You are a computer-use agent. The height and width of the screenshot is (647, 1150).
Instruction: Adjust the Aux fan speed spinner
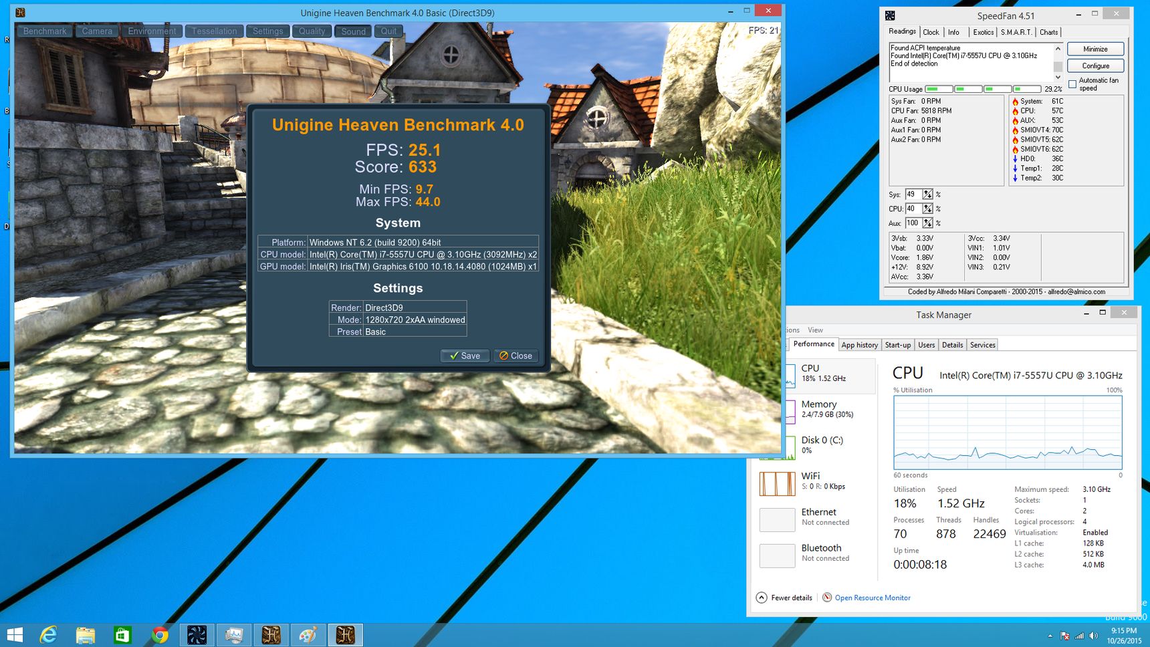928,223
